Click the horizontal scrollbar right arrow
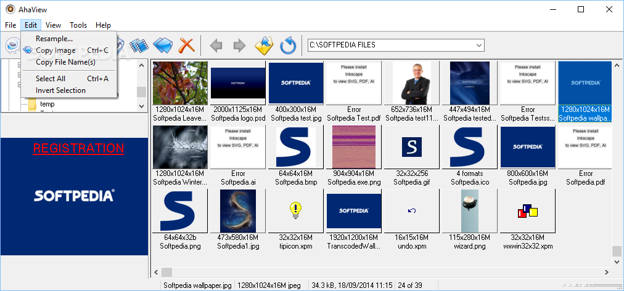This screenshot has width=624, height=291. (x=607, y=273)
